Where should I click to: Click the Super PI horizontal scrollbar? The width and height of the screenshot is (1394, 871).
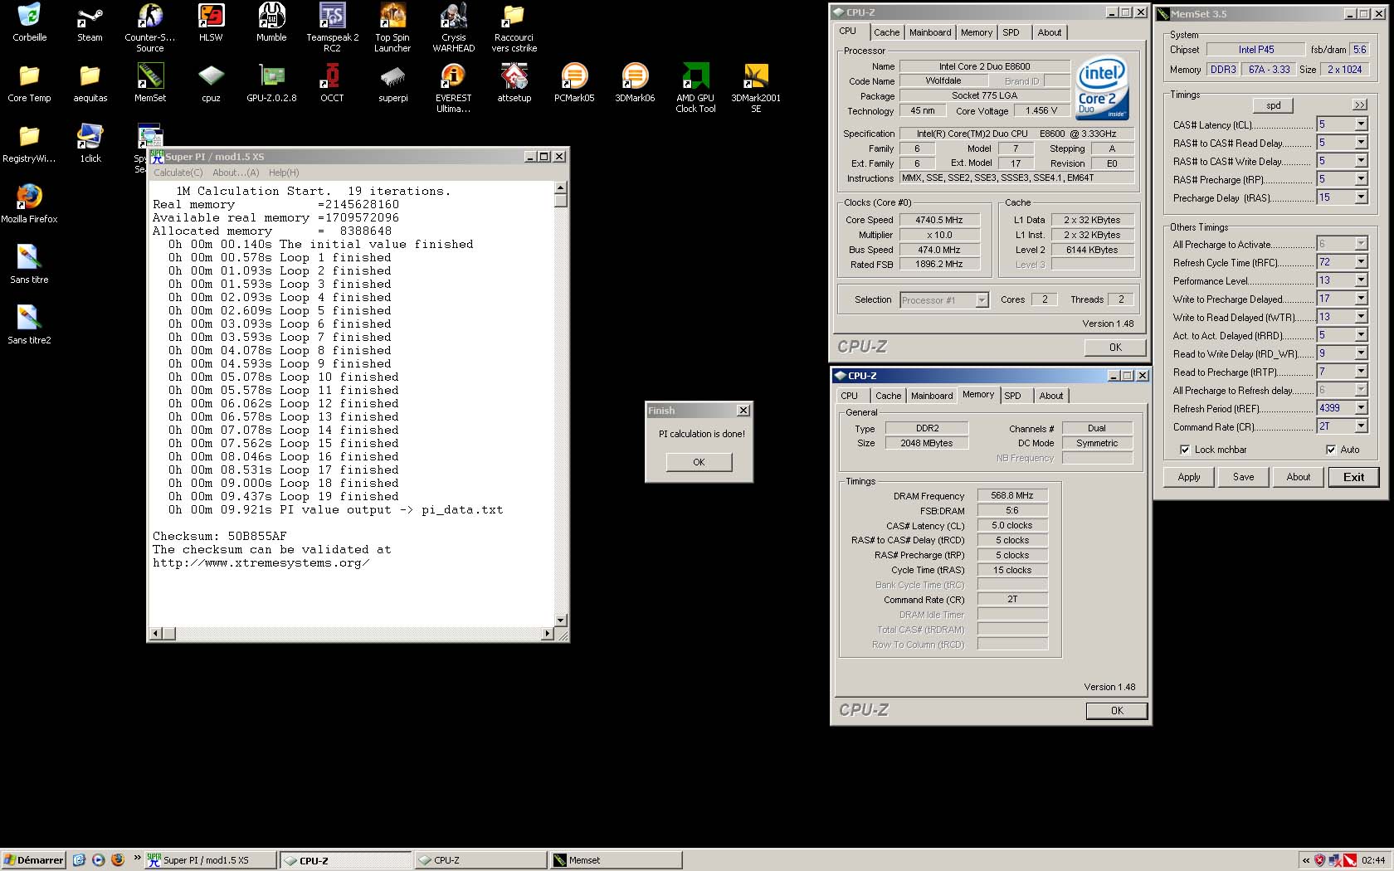pos(352,634)
